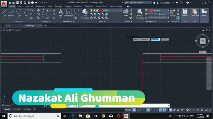Click Match Properties tool
Screen dimensions: 213x119
(140, 14)
